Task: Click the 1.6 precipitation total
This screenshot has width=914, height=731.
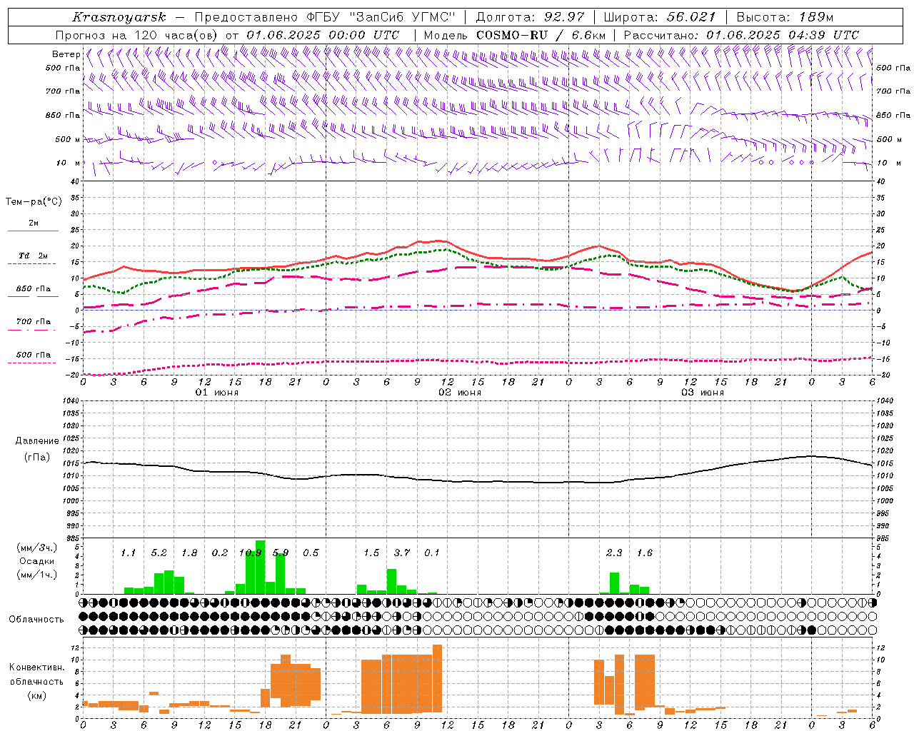Action: coord(645,553)
